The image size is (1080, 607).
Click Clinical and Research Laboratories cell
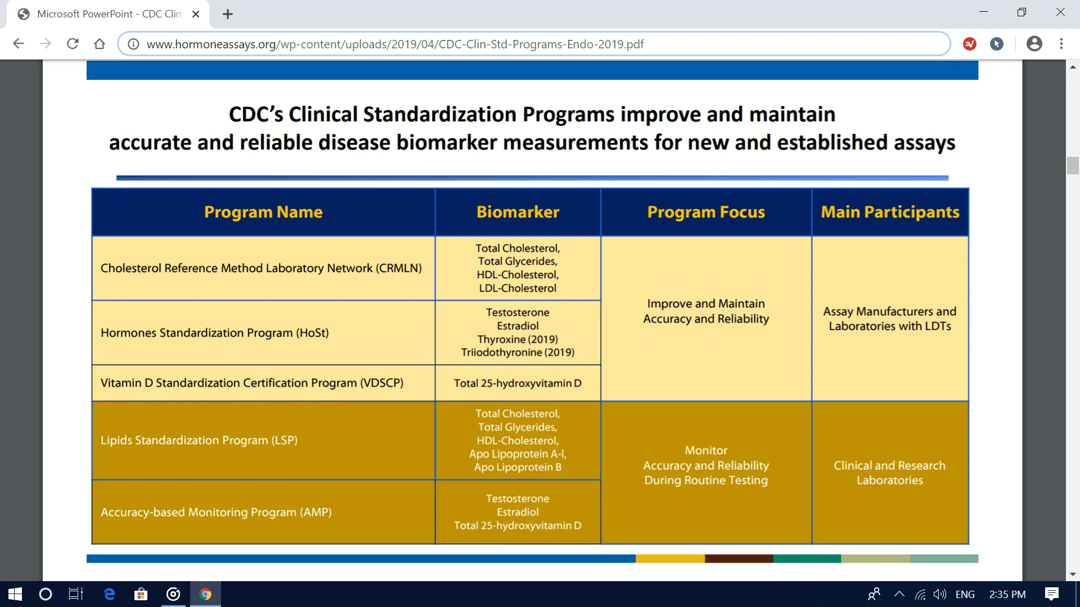click(x=890, y=473)
